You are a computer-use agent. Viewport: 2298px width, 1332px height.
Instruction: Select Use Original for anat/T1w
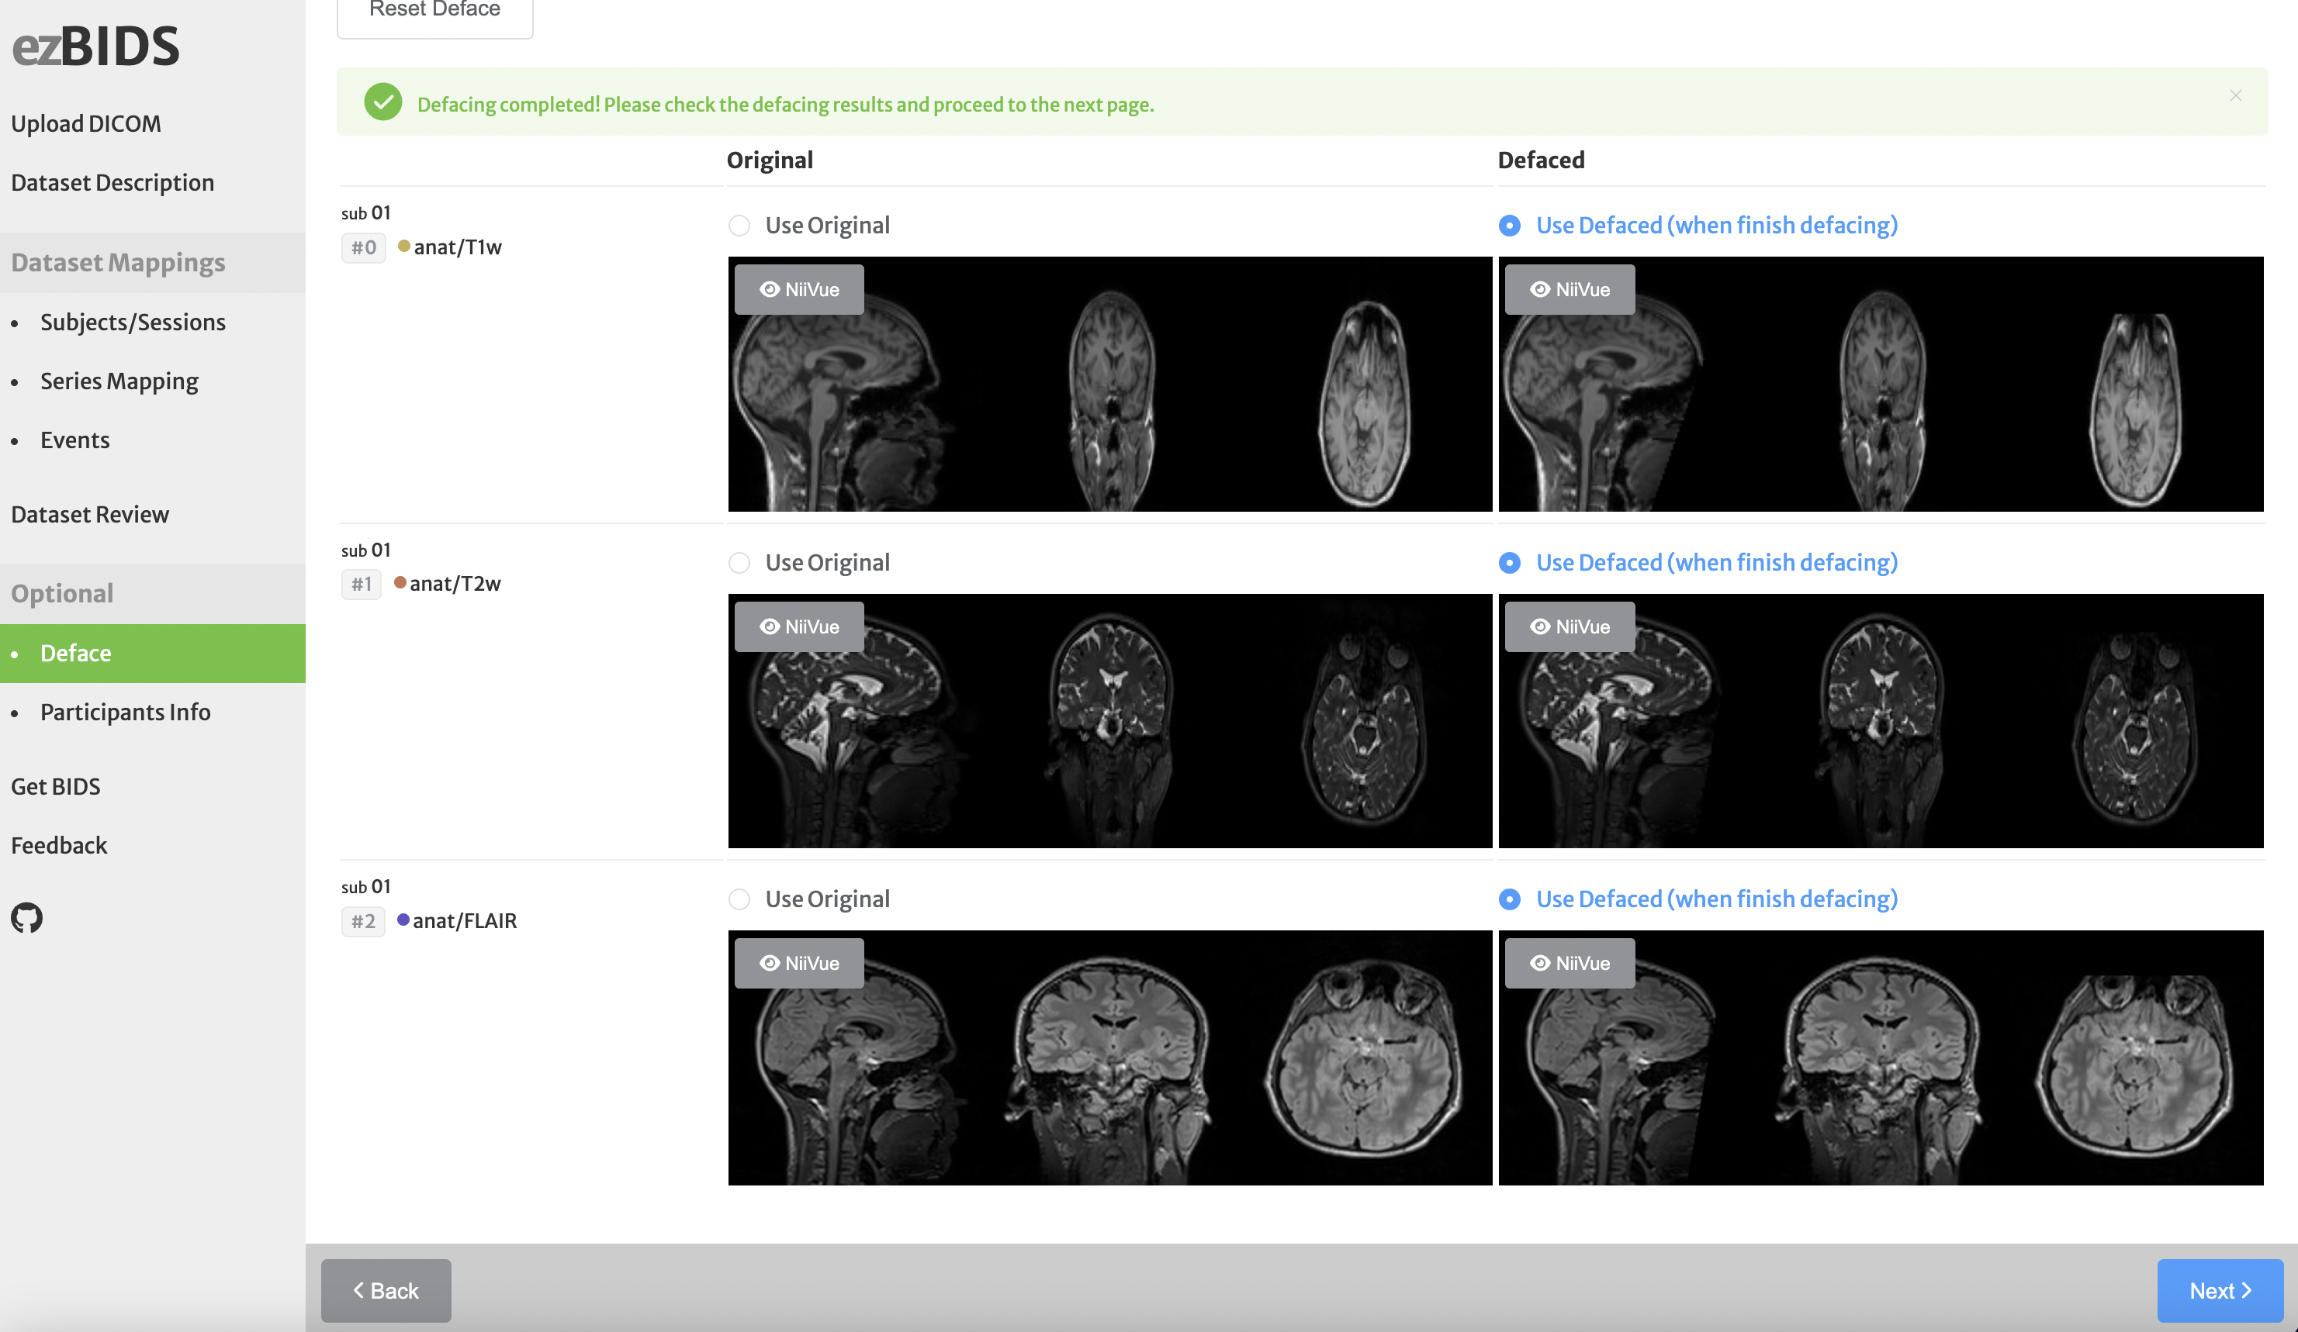pyautogui.click(x=809, y=225)
